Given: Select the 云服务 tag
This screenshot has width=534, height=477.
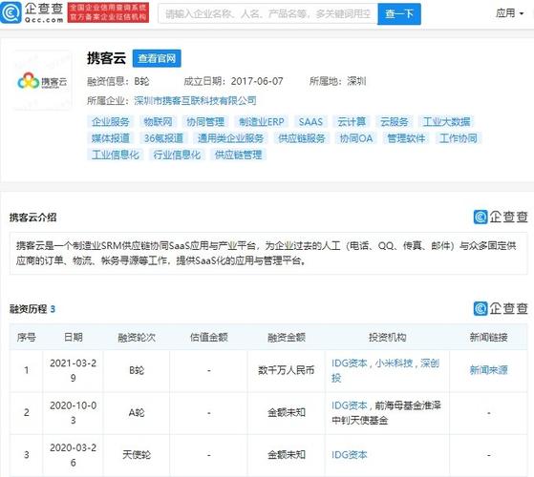Looking at the screenshot, I should (394, 122).
